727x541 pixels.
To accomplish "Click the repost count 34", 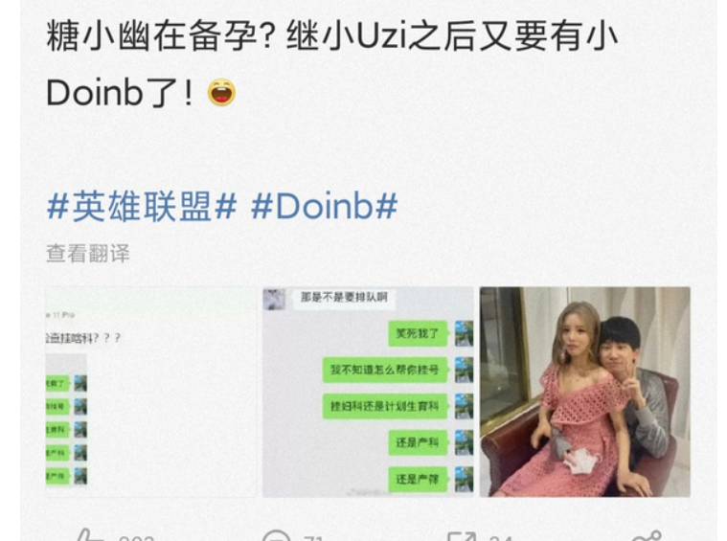I will 501,538.
